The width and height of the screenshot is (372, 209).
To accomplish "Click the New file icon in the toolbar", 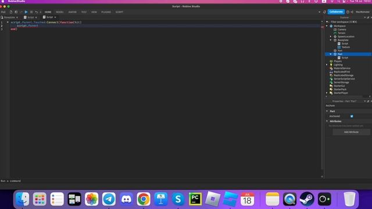I will [x=11, y=12].
